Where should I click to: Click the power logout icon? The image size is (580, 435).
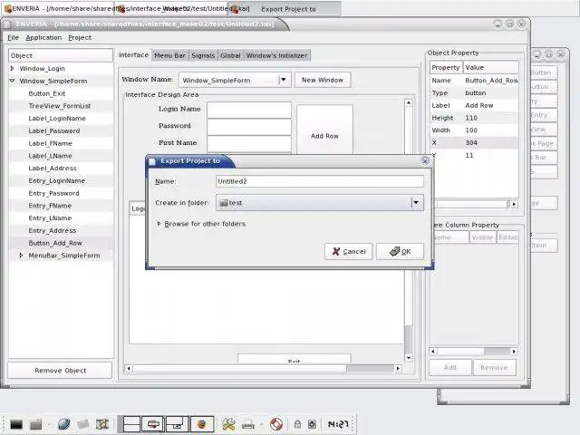312,424
